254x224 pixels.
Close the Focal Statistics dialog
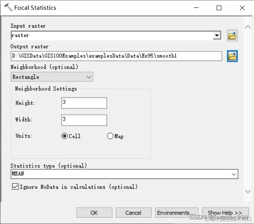click(242, 7)
